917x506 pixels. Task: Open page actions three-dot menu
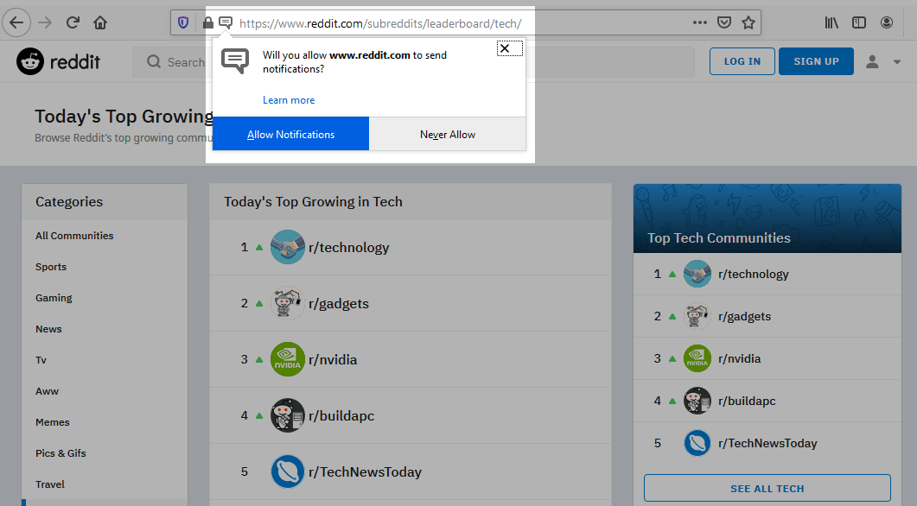699,22
